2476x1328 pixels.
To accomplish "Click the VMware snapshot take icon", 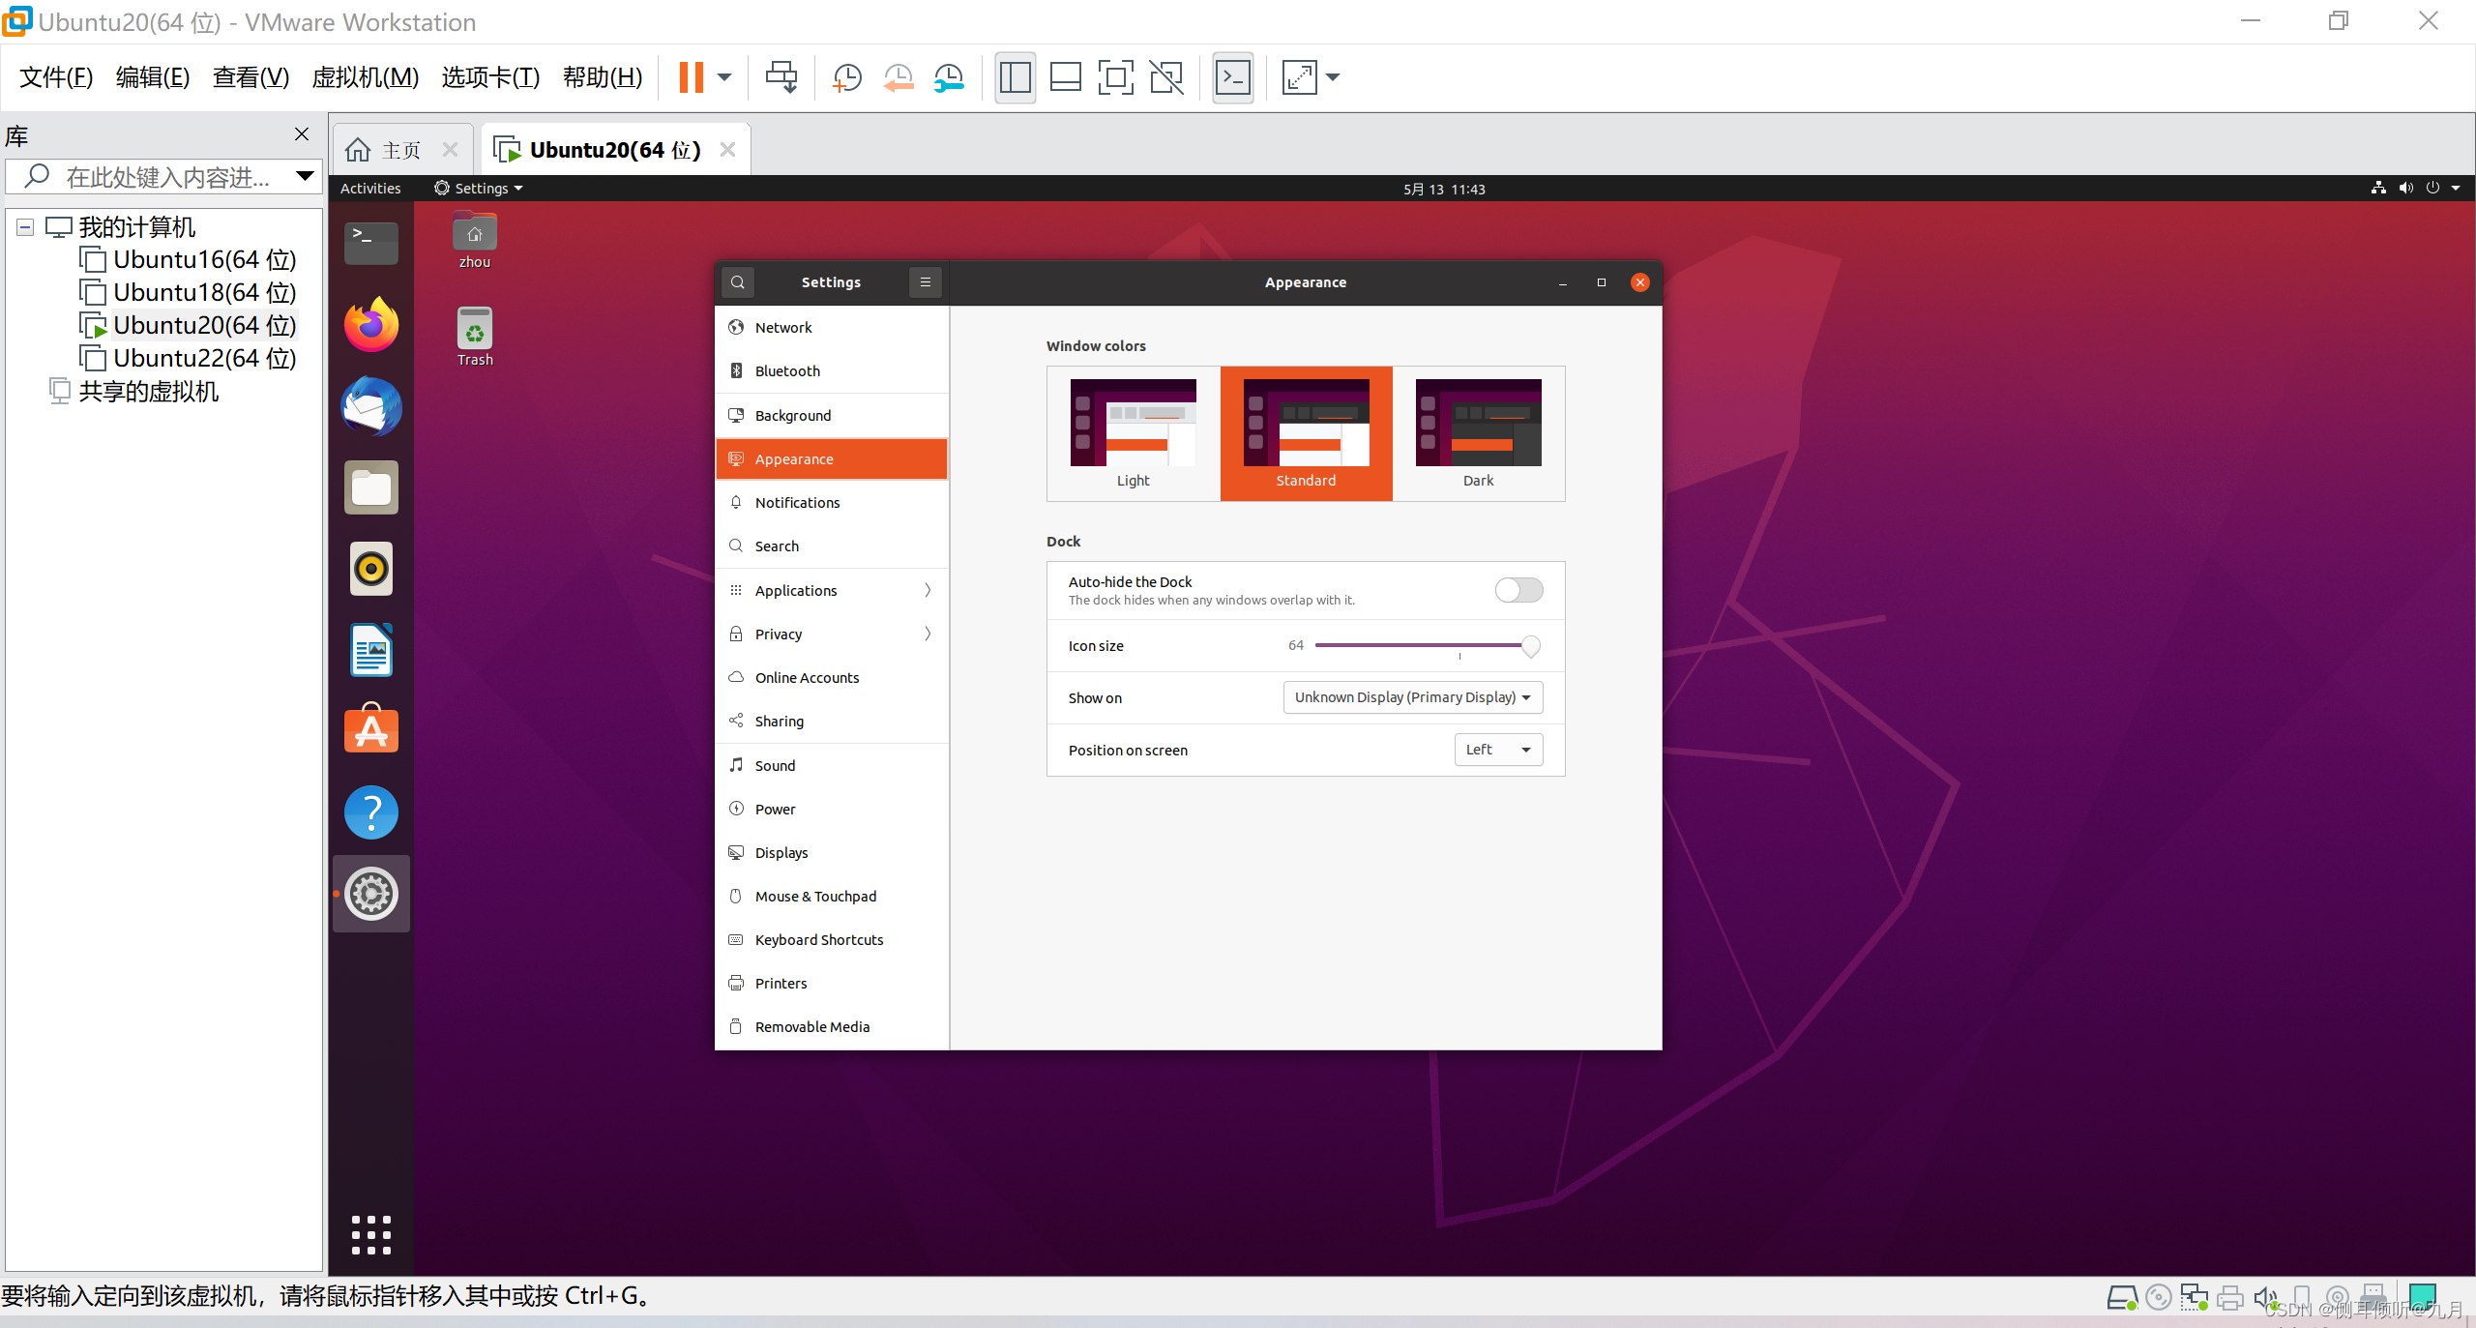I will [846, 77].
